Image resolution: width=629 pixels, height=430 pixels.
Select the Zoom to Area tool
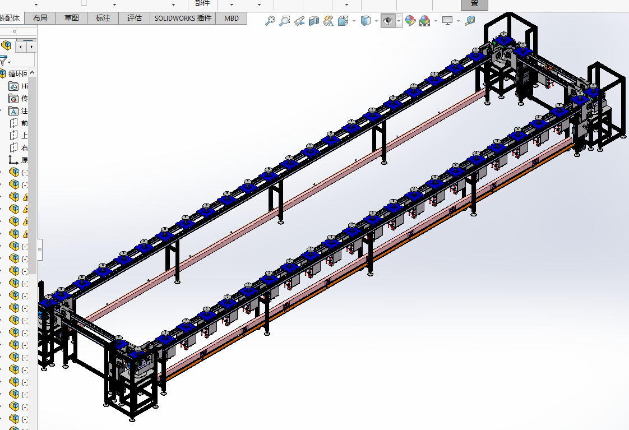point(285,21)
